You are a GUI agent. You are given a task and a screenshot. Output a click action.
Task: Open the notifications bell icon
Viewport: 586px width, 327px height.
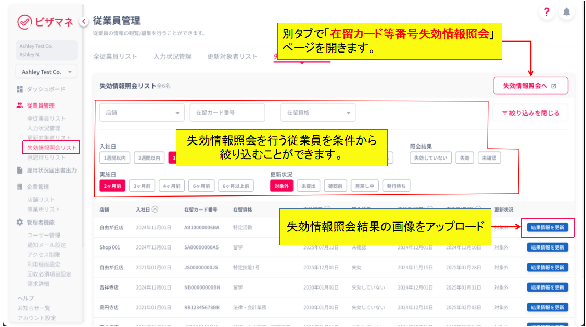coord(566,12)
